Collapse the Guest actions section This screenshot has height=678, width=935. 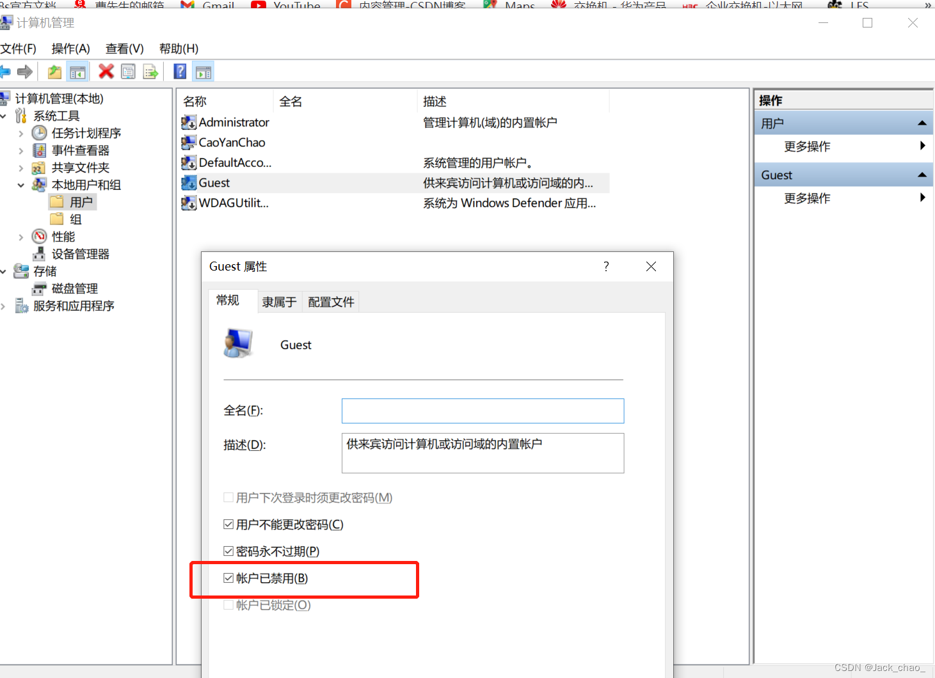click(922, 175)
